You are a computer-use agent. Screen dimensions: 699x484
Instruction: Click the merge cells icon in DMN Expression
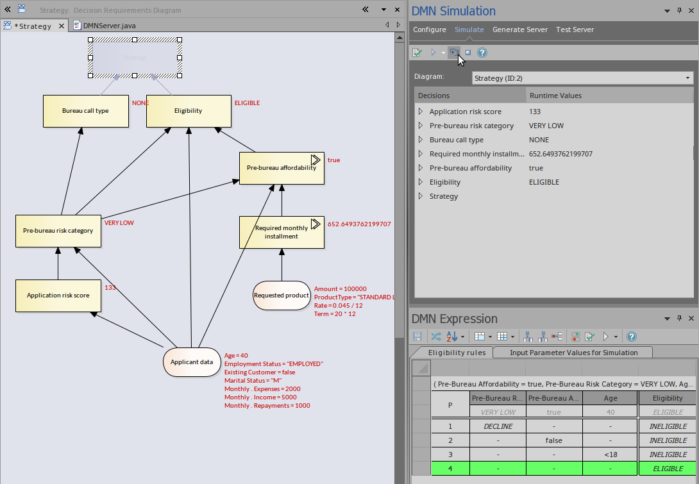click(557, 336)
